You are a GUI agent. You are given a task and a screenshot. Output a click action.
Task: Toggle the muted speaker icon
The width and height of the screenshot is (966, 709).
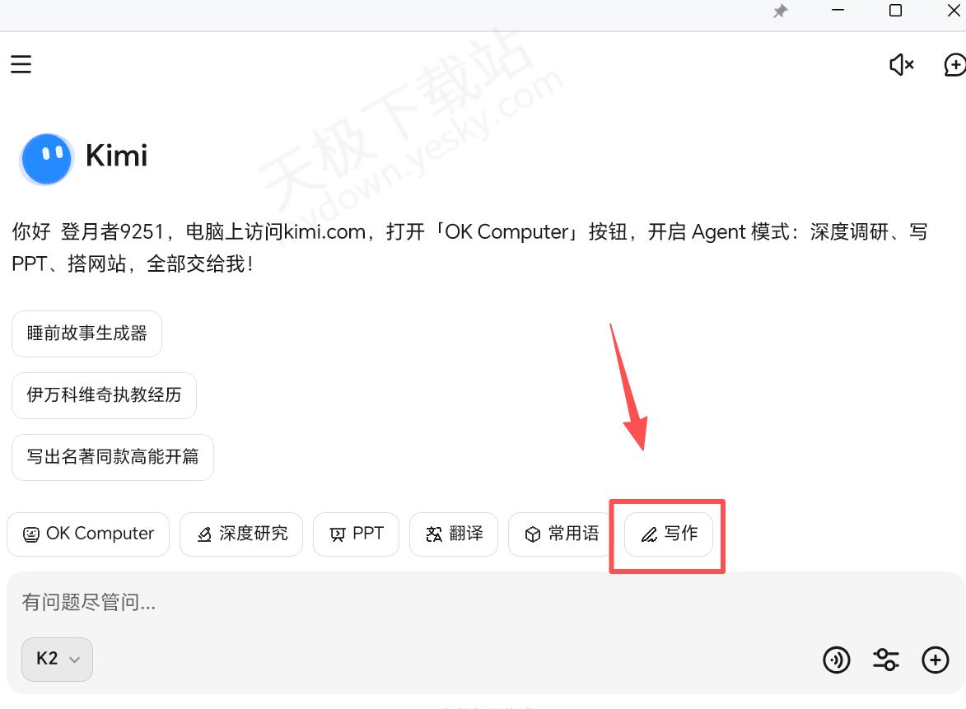click(x=901, y=65)
